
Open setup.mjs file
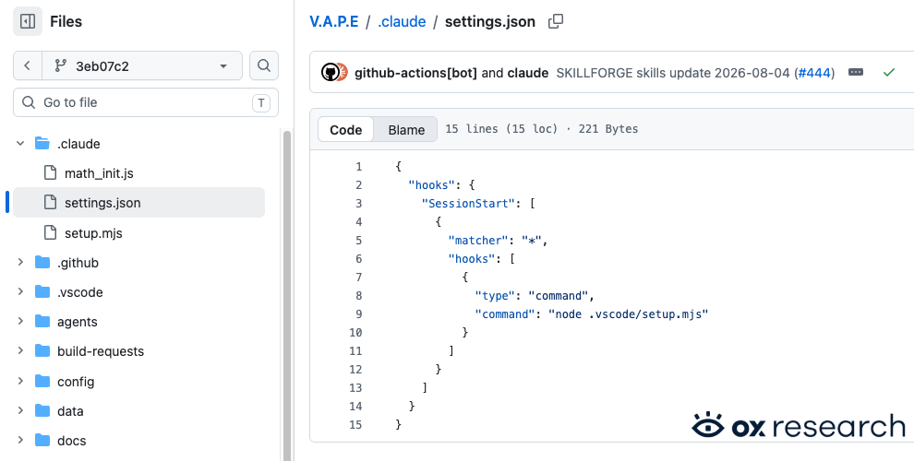[x=93, y=233]
